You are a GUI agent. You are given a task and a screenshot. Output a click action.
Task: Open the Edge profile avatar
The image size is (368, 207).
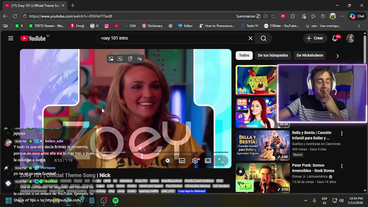333,16
